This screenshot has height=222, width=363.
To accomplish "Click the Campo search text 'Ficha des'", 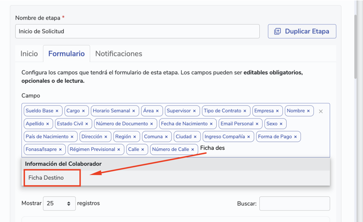I will click(x=213, y=148).
